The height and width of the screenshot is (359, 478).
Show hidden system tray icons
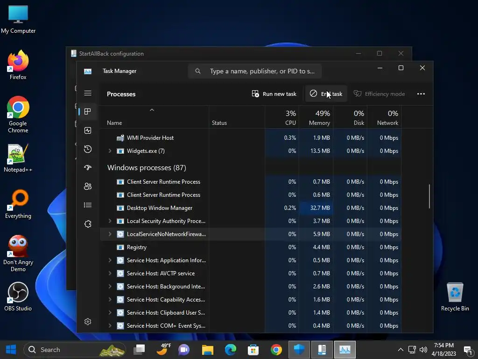(x=401, y=350)
